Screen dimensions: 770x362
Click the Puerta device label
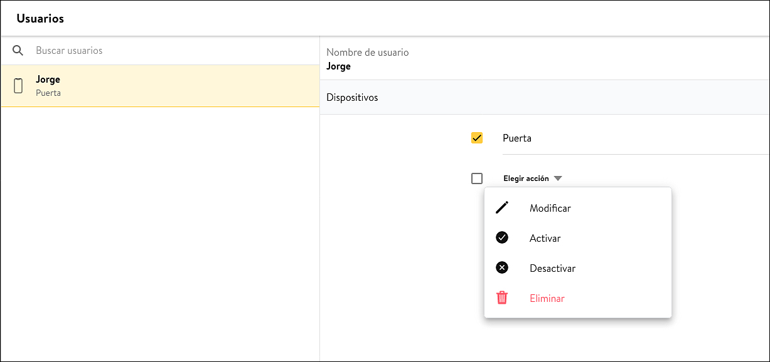coord(517,138)
